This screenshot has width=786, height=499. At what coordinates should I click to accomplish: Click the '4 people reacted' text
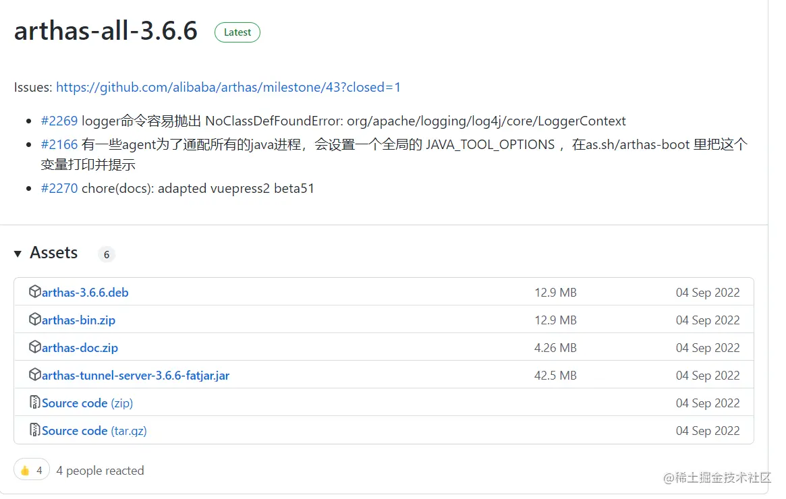tap(101, 471)
